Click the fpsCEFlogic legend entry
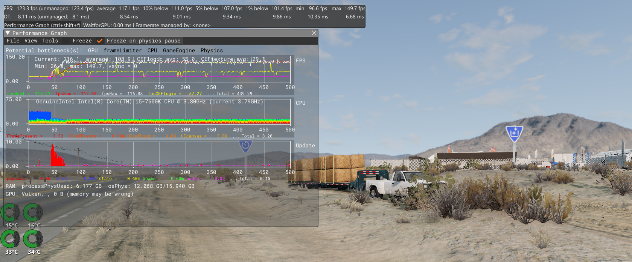632x262 pixels. click(x=175, y=94)
